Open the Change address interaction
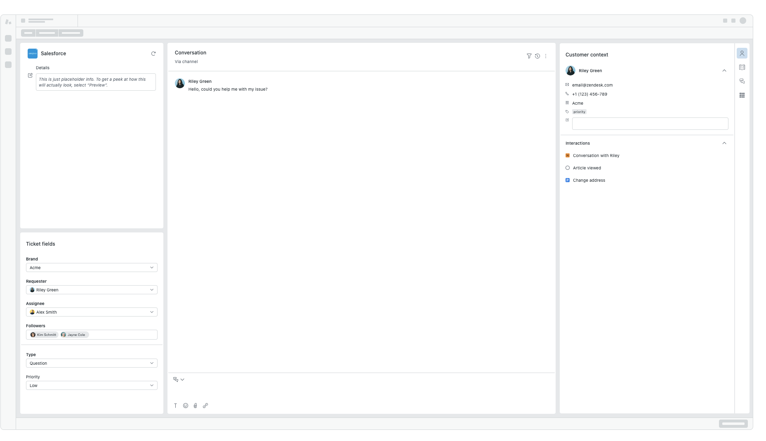 pos(589,180)
